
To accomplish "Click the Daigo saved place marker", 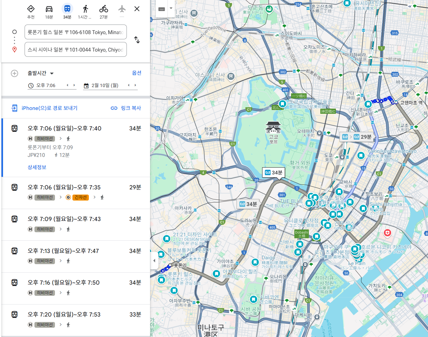I will tap(255, 262).
